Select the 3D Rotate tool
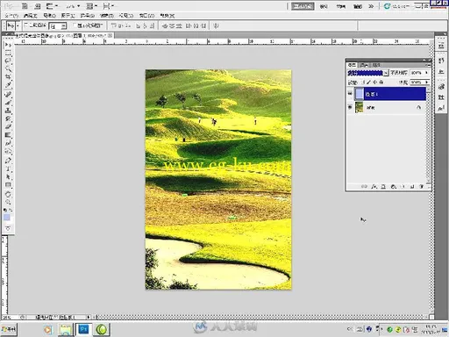 pos(8,194)
